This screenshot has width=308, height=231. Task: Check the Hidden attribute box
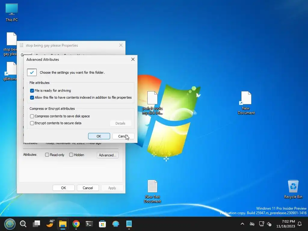pyautogui.click(x=71, y=155)
